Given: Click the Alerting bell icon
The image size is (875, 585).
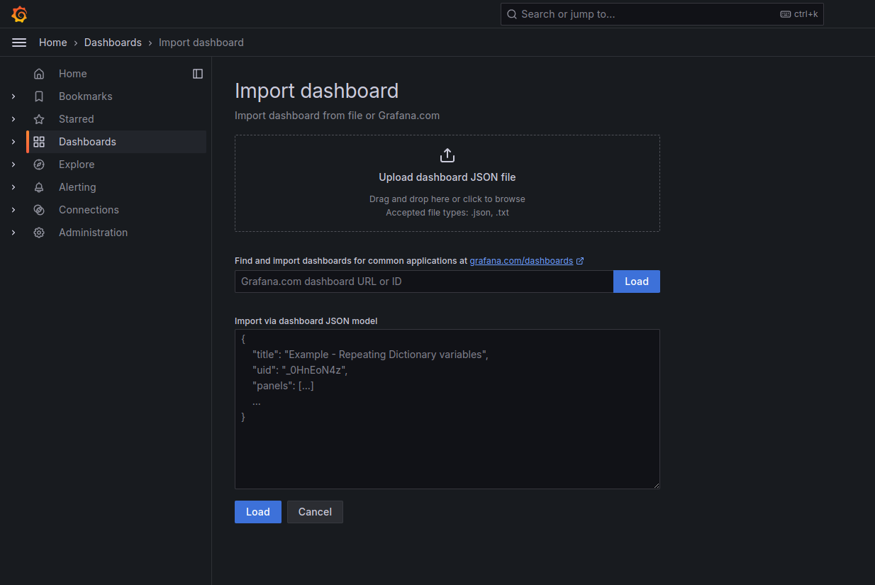Looking at the screenshot, I should click(39, 187).
